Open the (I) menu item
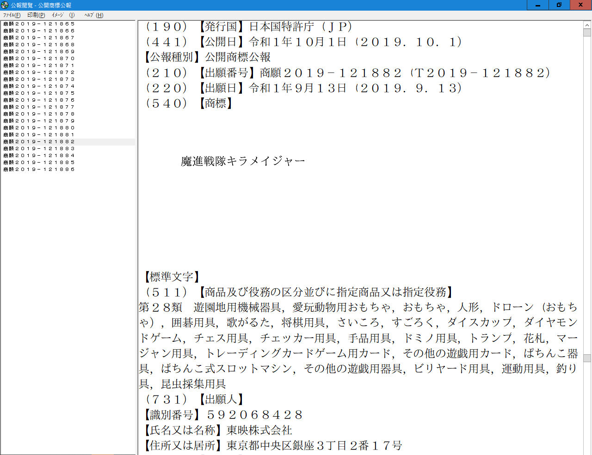592x455 pixels. coord(72,15)
